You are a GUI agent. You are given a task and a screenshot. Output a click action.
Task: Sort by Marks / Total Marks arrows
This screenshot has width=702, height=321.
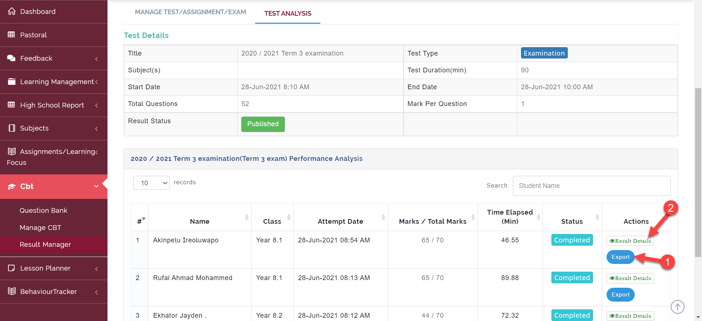pyautogui.click(x=473, y=217)
